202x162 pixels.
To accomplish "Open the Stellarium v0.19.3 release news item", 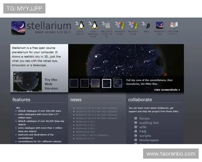I will click(x=97, y=108).
